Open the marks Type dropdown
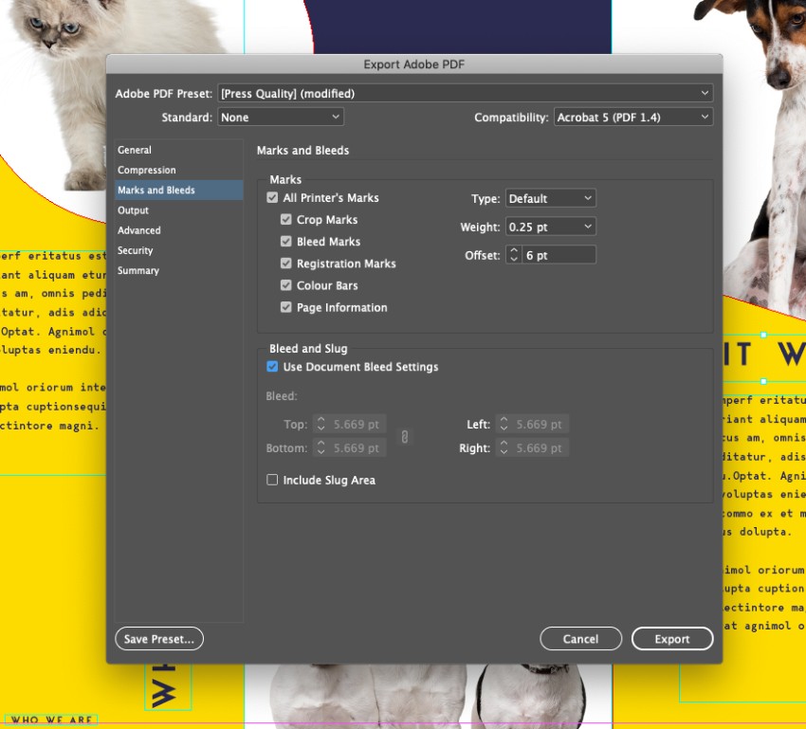The height and width of the screenshot is (729, 806). (x=551, y=198)
